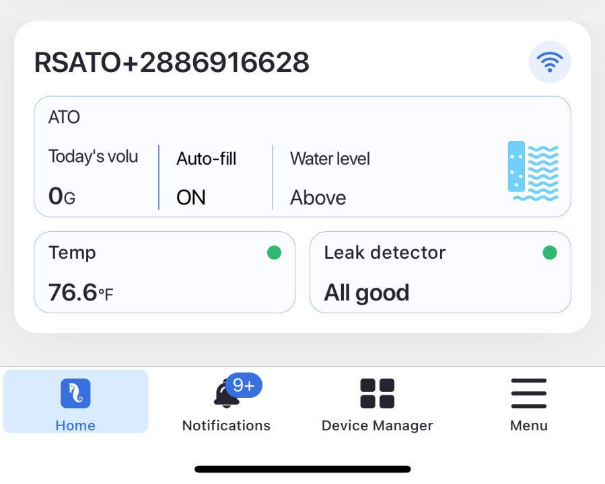Open the Leak detector All good card
The image size is (605, 484).
tap(439, 272)
